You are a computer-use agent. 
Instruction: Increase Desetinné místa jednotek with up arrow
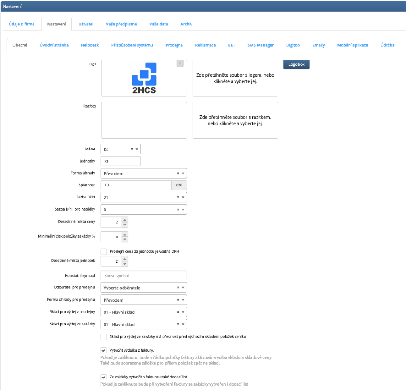coord(125,259)
